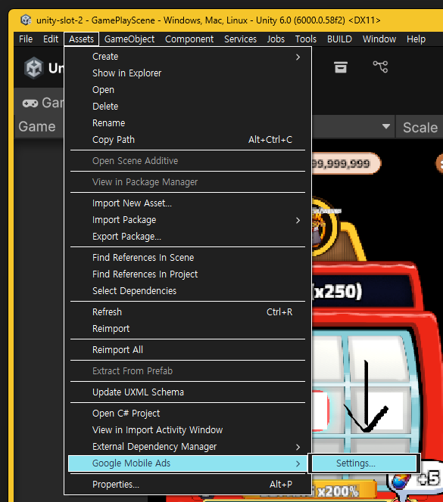The height and width of the screenshot is (502, 443).
Task: Open the GameObject menu
Action: point(129,39)
